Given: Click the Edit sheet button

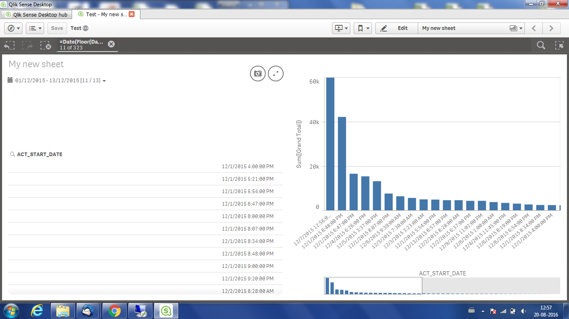Looking at the screenshot, I should click(x=397, y=28).
